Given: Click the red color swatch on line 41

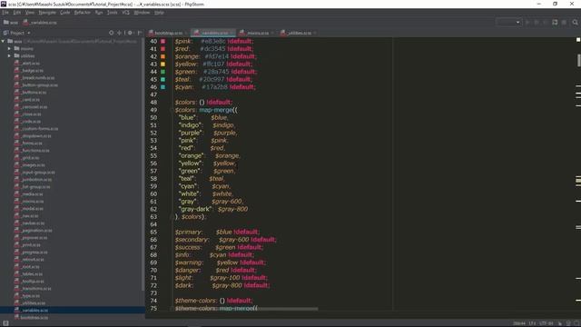Looking at the screenshot, I should coord(163,49).
